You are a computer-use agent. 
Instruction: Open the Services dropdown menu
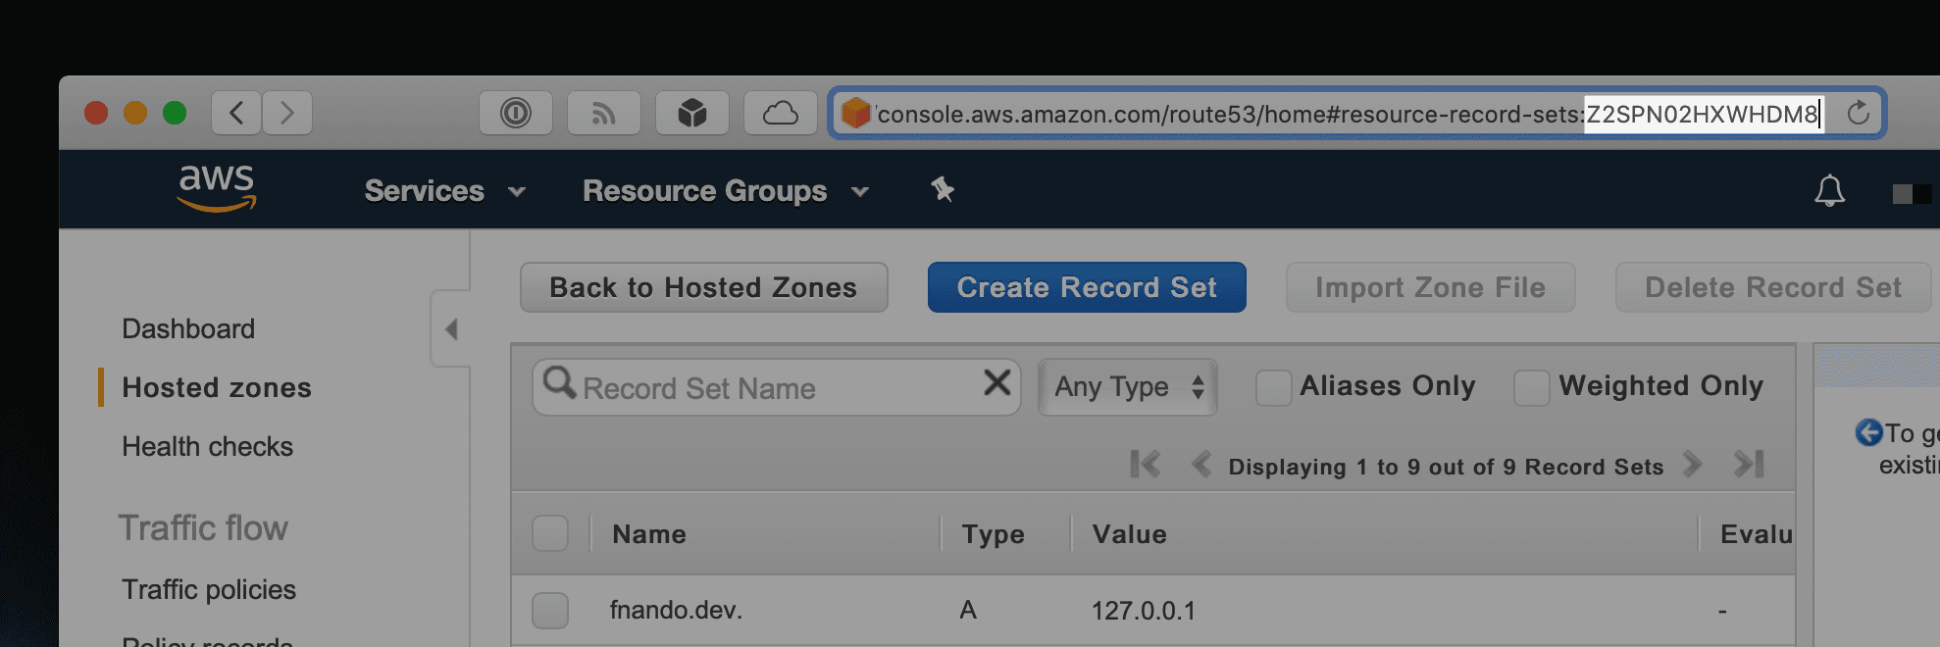[445, 190]
